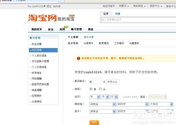The image size is (176, 125).
Task: Open the 基本资料 sub-tab
Action: [73, 43]
